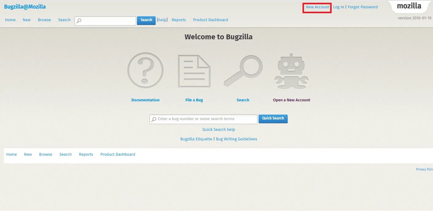Click the help link beside Search button
The image size is (433, 211).
[x=162, y=20]
